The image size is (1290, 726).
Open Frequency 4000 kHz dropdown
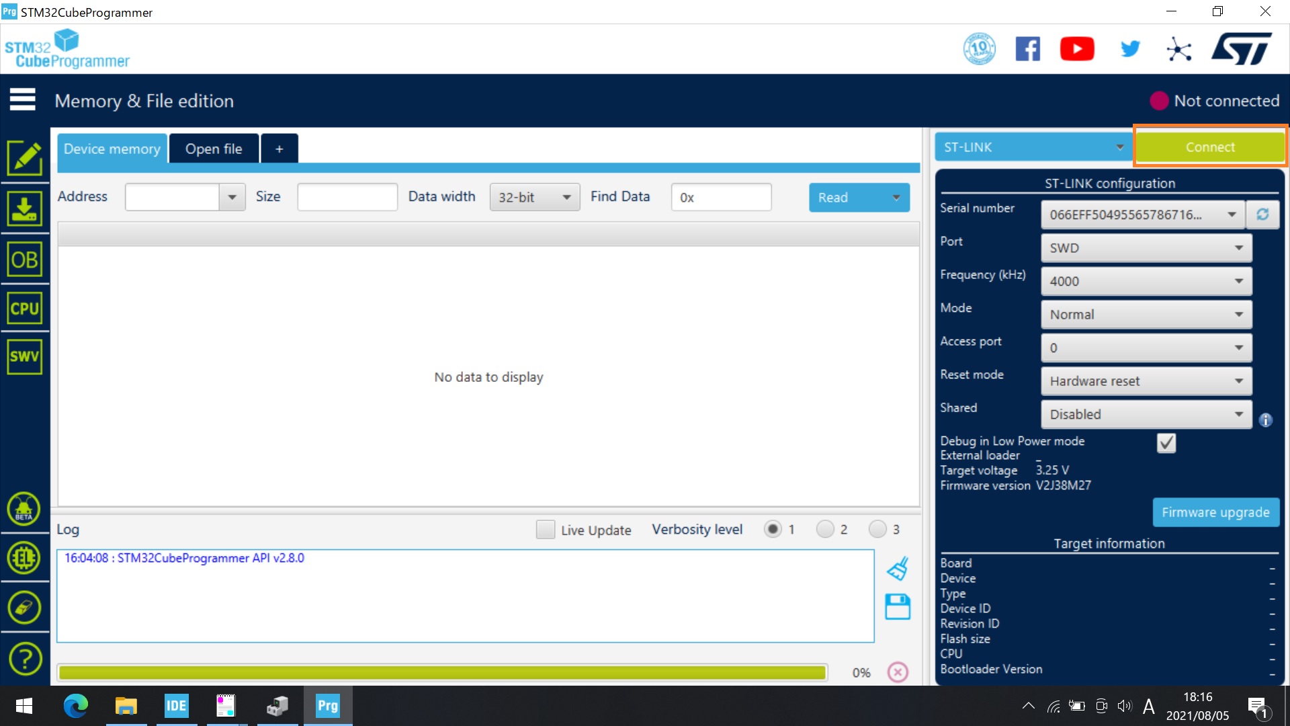[1146, 281]
